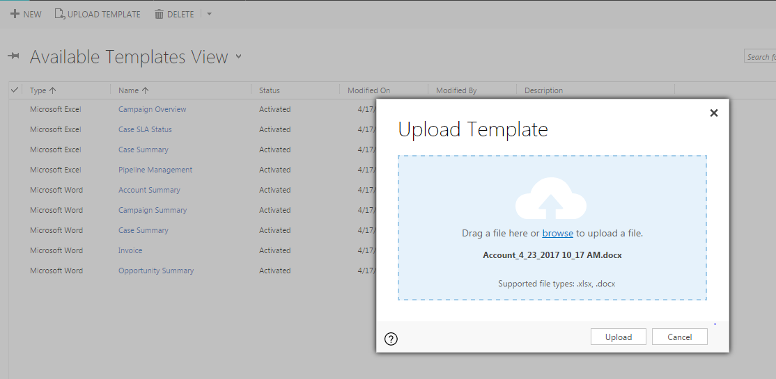This screenshot has height=379, width=776.
Task: Click the Supported file types text
Action: pos(557,284)
